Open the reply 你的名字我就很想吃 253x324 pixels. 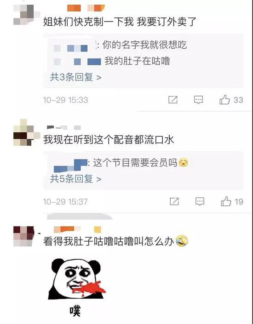point(144,45)
